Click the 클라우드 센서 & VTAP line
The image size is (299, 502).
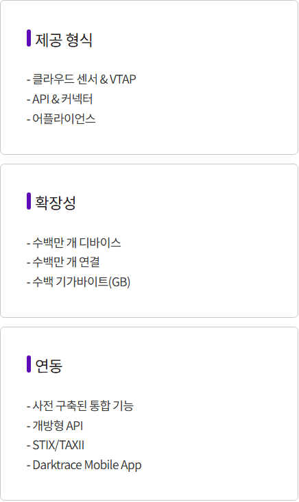point(81,79)
